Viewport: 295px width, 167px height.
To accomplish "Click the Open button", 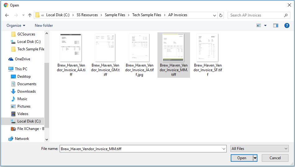I will point(242,158).
